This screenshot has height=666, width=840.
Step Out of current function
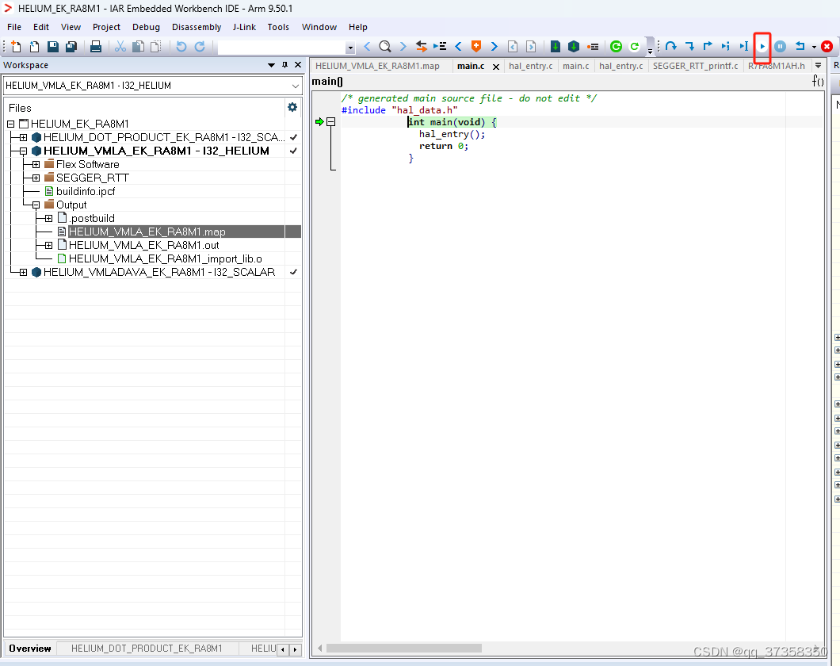708,47
